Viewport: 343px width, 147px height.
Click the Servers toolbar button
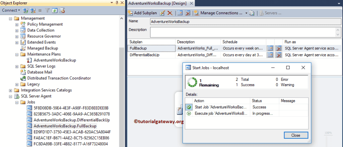click(270, 13)
